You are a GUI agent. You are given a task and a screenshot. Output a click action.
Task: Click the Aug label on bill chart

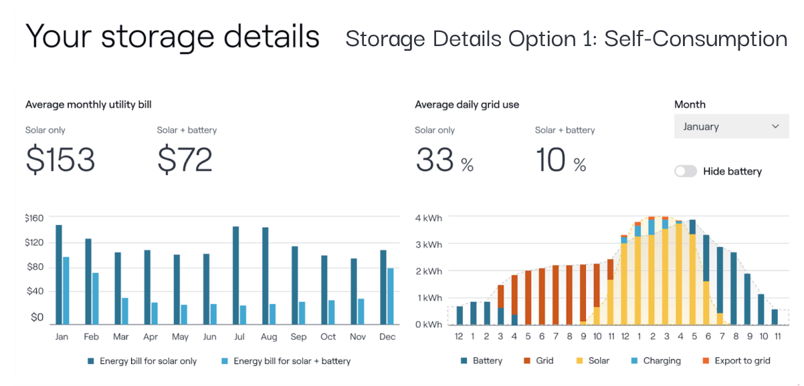[x=269, y=337]
